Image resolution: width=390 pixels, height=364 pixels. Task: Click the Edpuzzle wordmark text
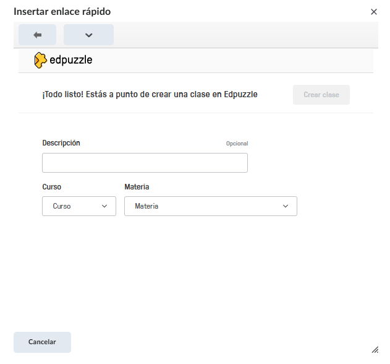(70, 61)
